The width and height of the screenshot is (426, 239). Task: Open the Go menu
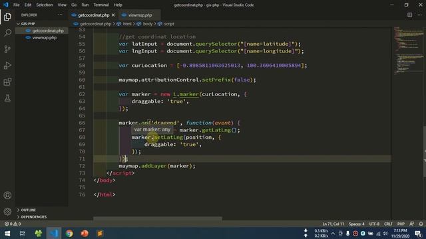[x=74, y=5]
